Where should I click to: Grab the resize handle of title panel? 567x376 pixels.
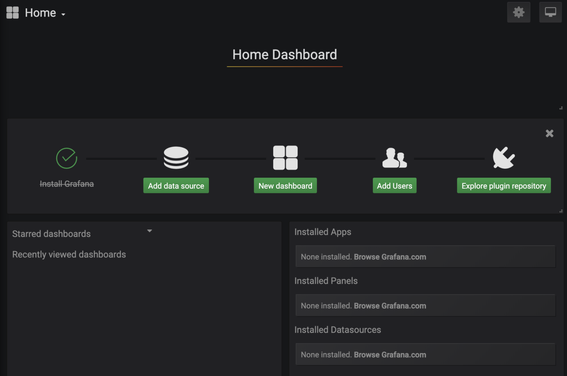[561, 108]
